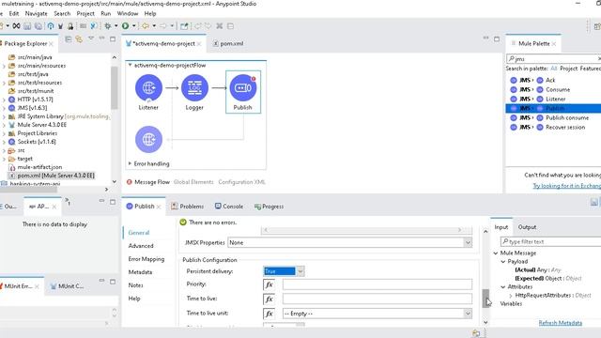Switch to Global Elements view
The image size is (601, 338).
[x=193, y=182]
